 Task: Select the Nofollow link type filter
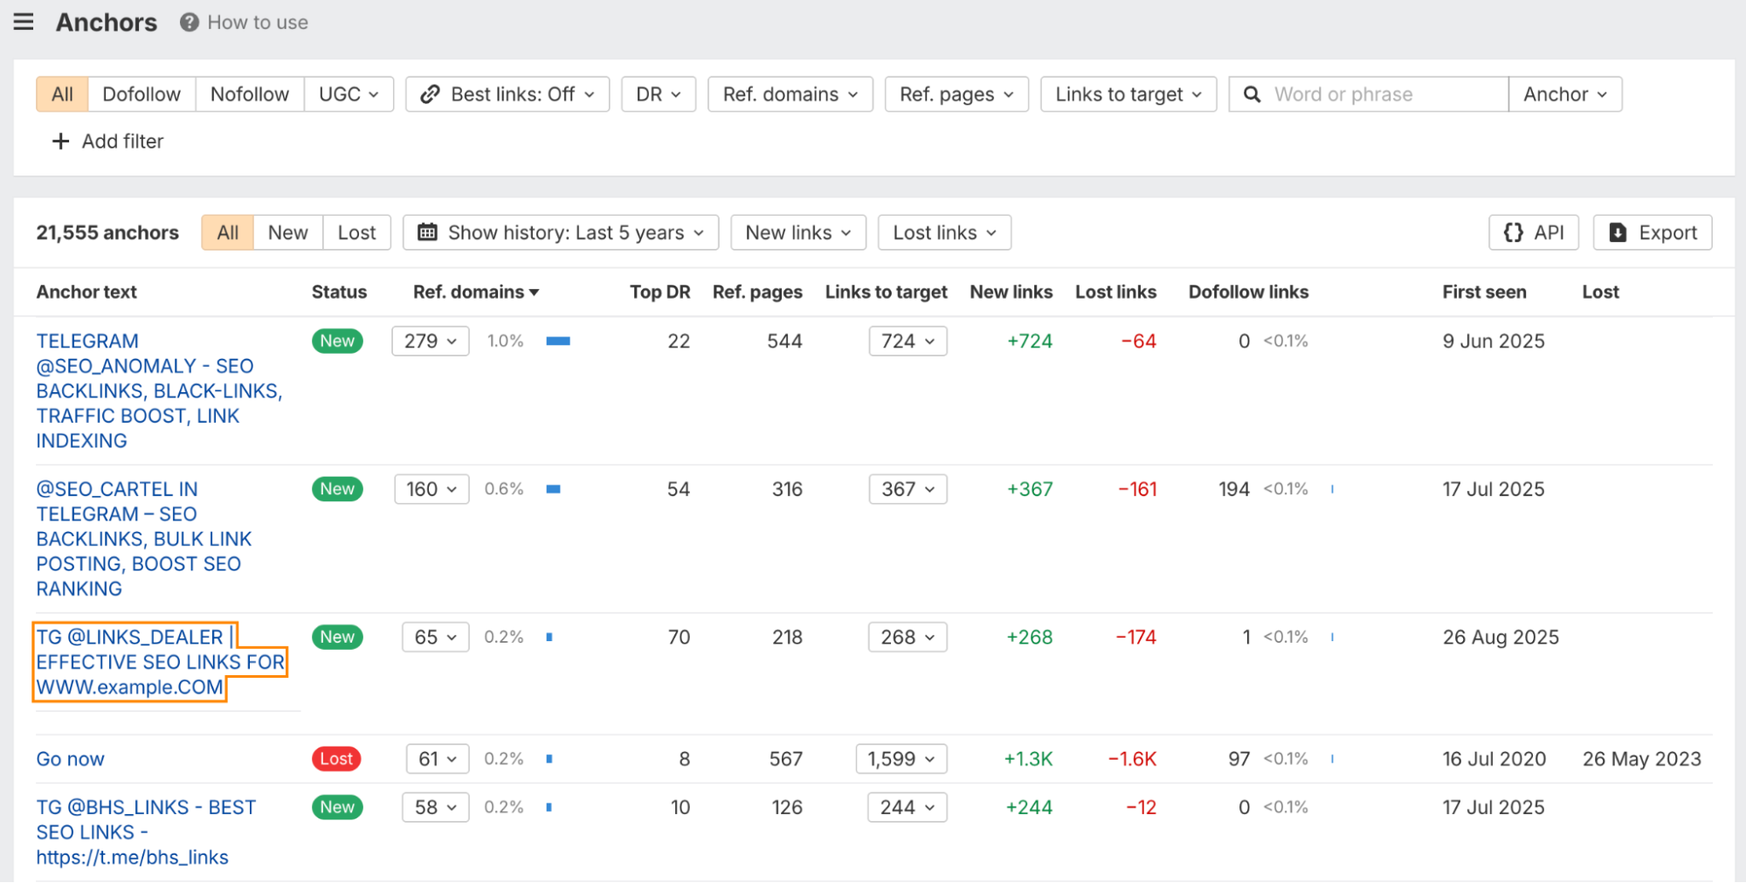click(250, 94)
